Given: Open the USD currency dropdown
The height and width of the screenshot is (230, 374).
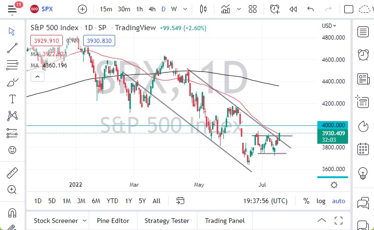Looking at the screenshot, I should click(329, 26).
